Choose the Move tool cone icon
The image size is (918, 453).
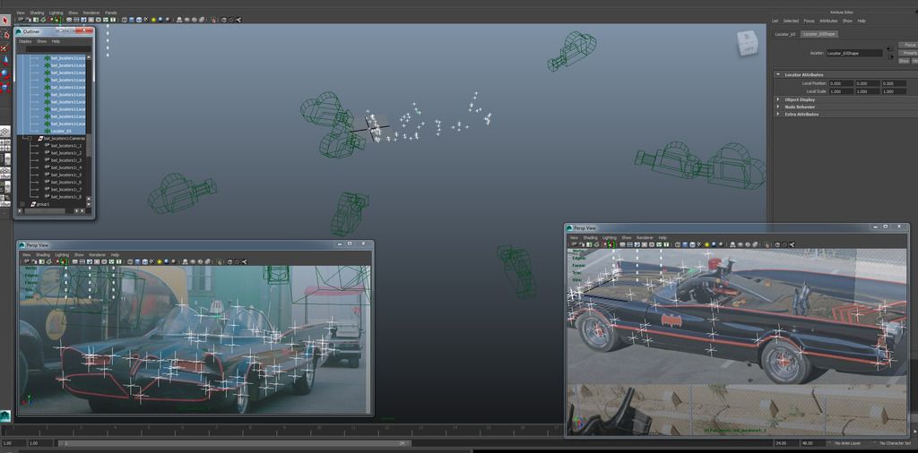pos(5,61)
